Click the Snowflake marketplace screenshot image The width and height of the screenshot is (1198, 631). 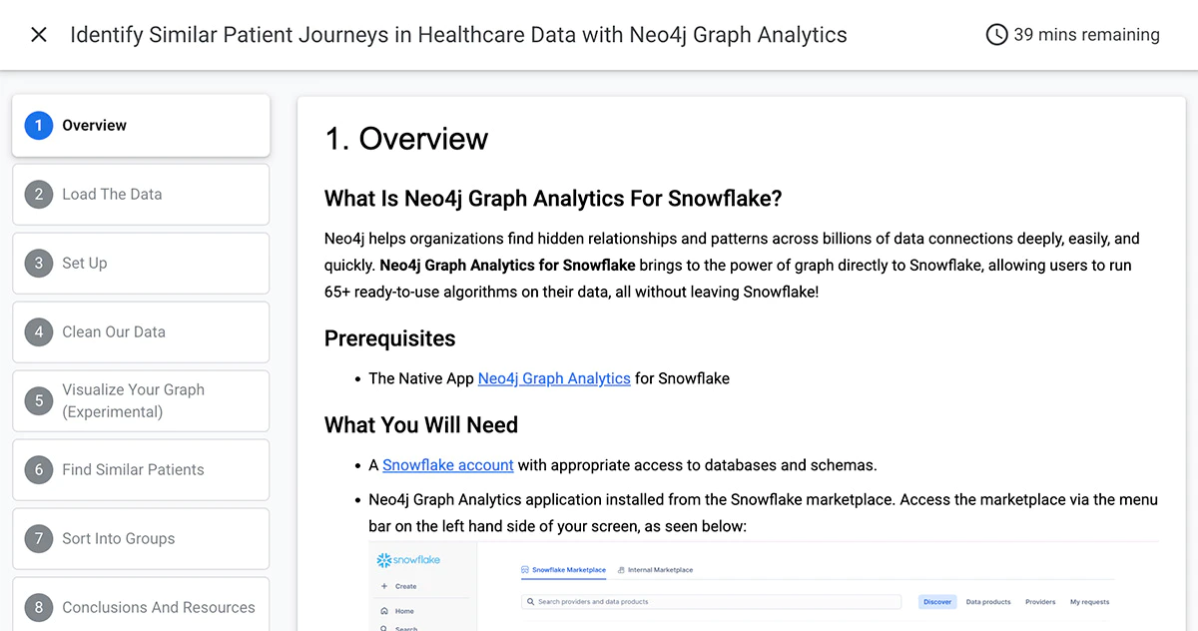pyautogui.click(x=763, y=587)
